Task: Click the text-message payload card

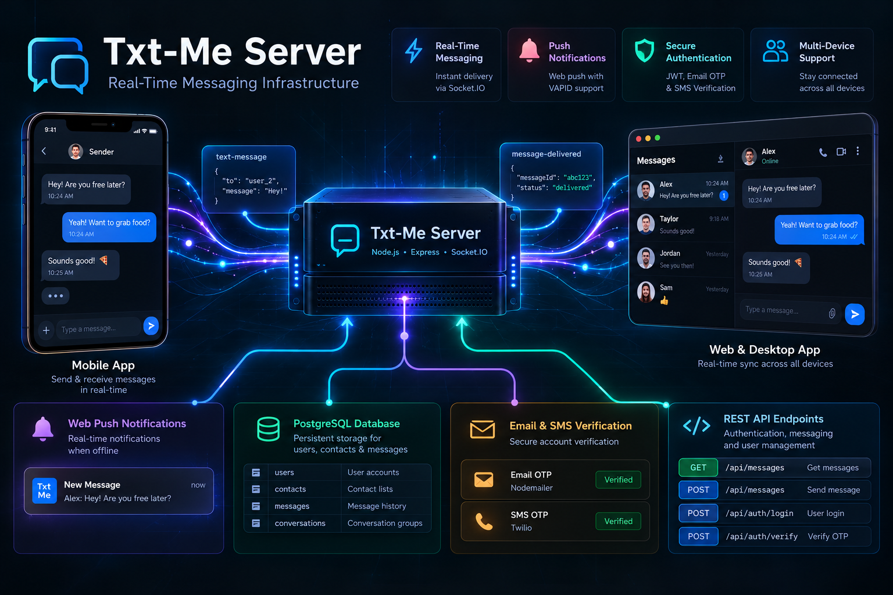Action: tap(249, 179)
